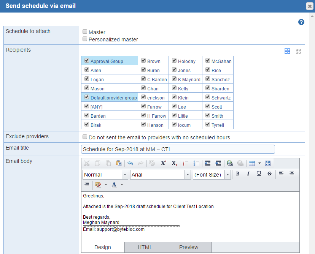This screenshot has width=315, height=254.
Task: Toggle underline formatting
Action: (x=259, y=174)
